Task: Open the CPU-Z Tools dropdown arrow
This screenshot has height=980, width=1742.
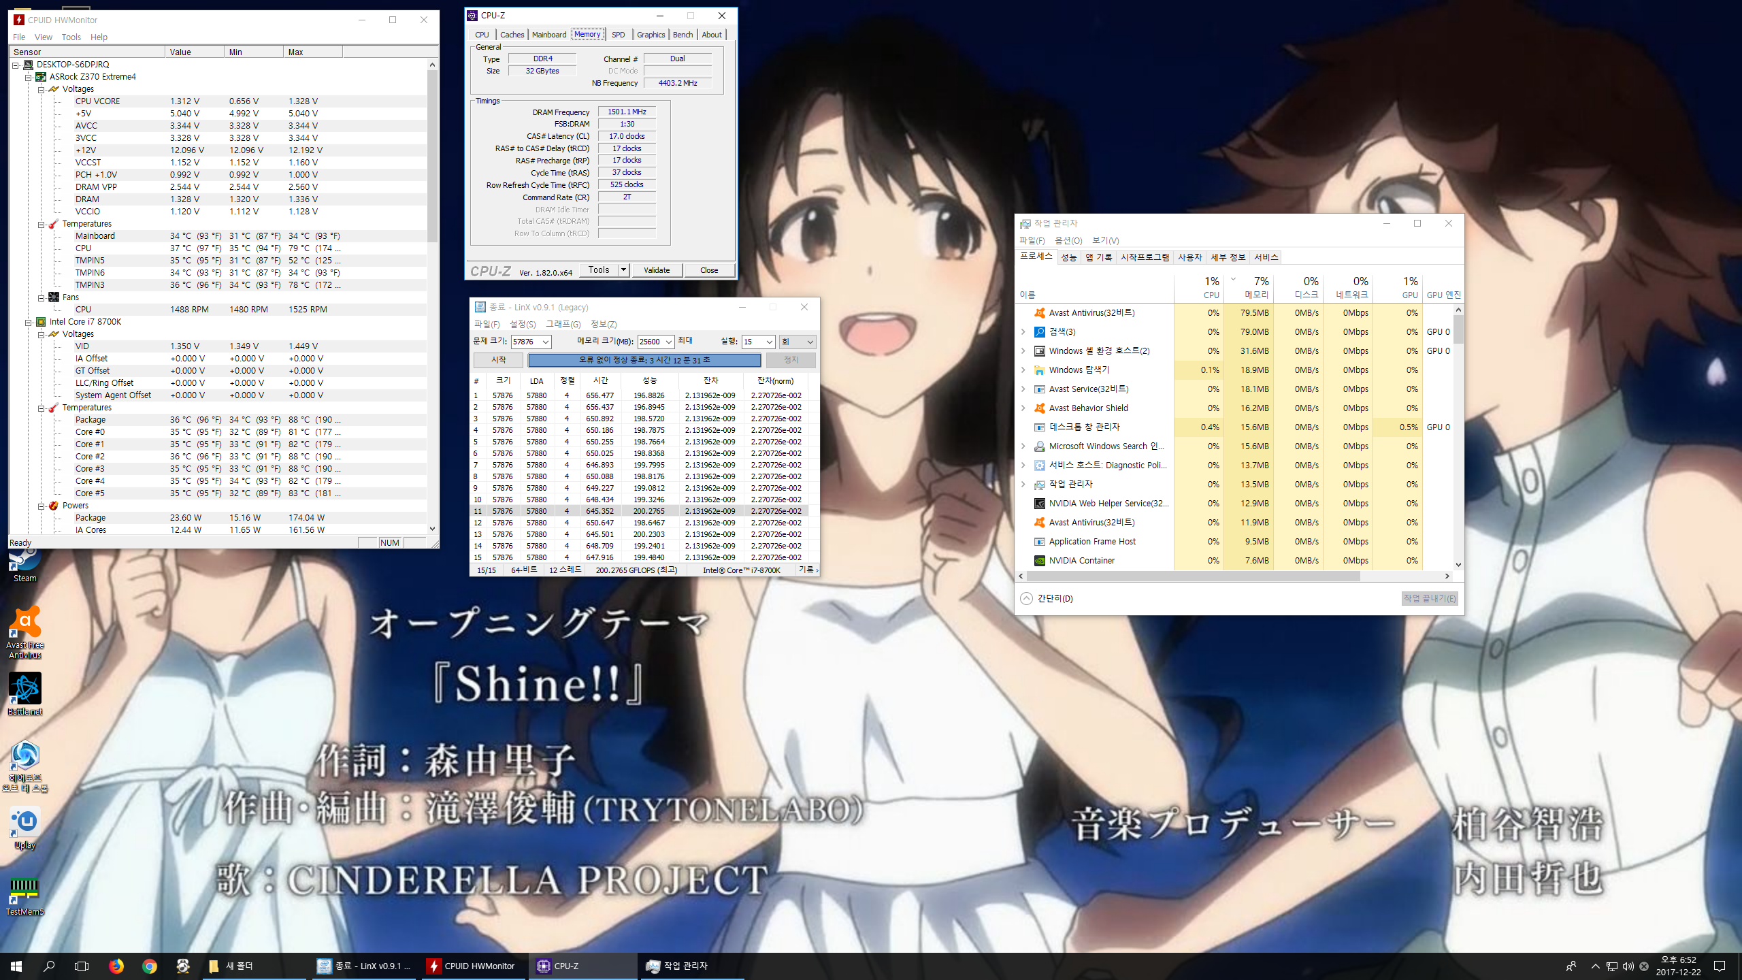Action: tap(623, 270)
